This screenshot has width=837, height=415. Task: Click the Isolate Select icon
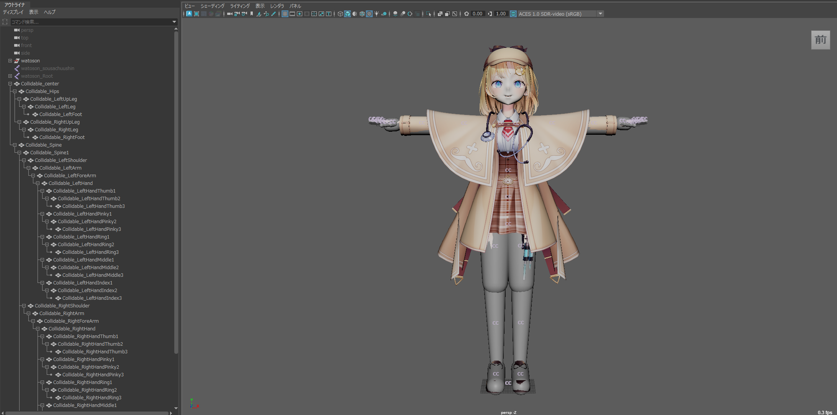click(x=429, y=14)
